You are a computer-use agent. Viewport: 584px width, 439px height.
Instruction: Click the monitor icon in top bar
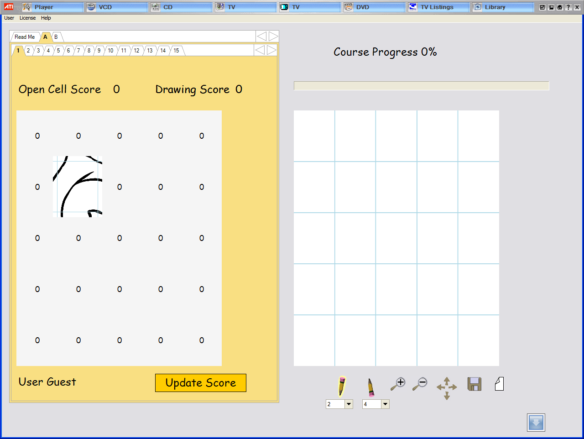click(x=551, y=7)
